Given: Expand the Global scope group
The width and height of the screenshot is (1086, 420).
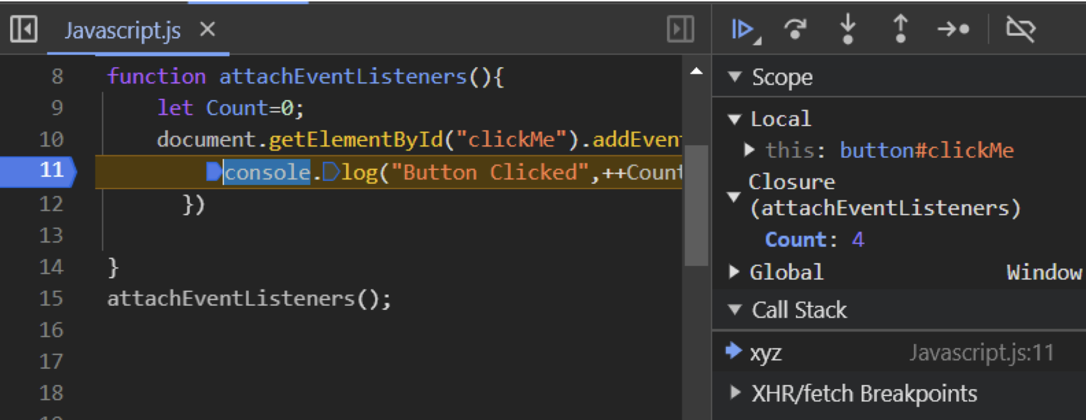Looking at the screenshot, I should click(734, 272).
